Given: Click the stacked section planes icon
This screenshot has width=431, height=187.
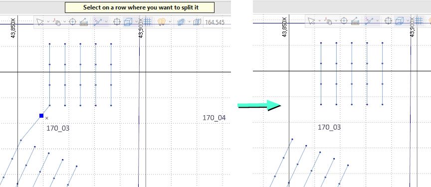Looking at the screenshot, I should click(181, 22).
